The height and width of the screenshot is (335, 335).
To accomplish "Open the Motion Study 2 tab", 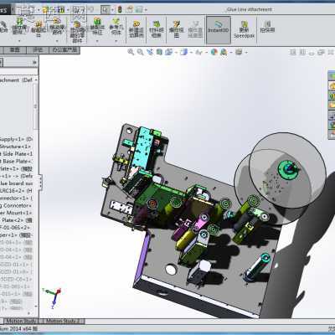I will coord(62,321).
